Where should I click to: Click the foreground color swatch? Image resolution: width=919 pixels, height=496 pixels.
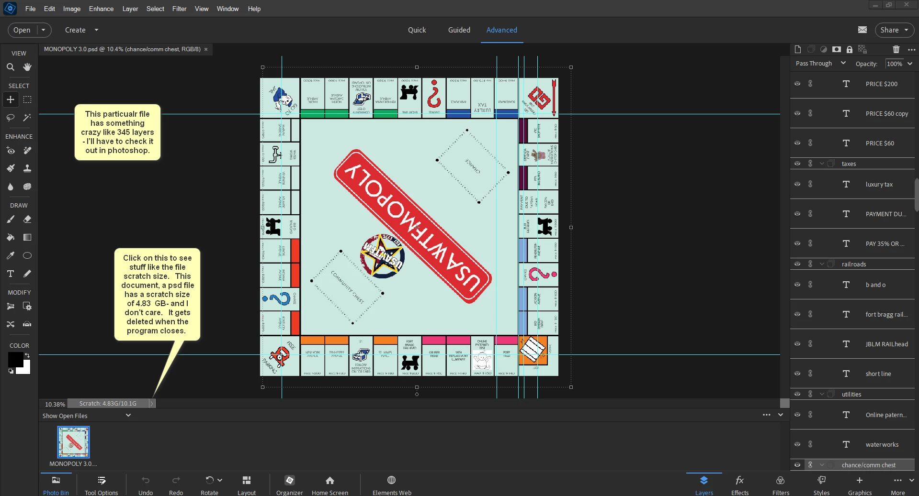15,359
